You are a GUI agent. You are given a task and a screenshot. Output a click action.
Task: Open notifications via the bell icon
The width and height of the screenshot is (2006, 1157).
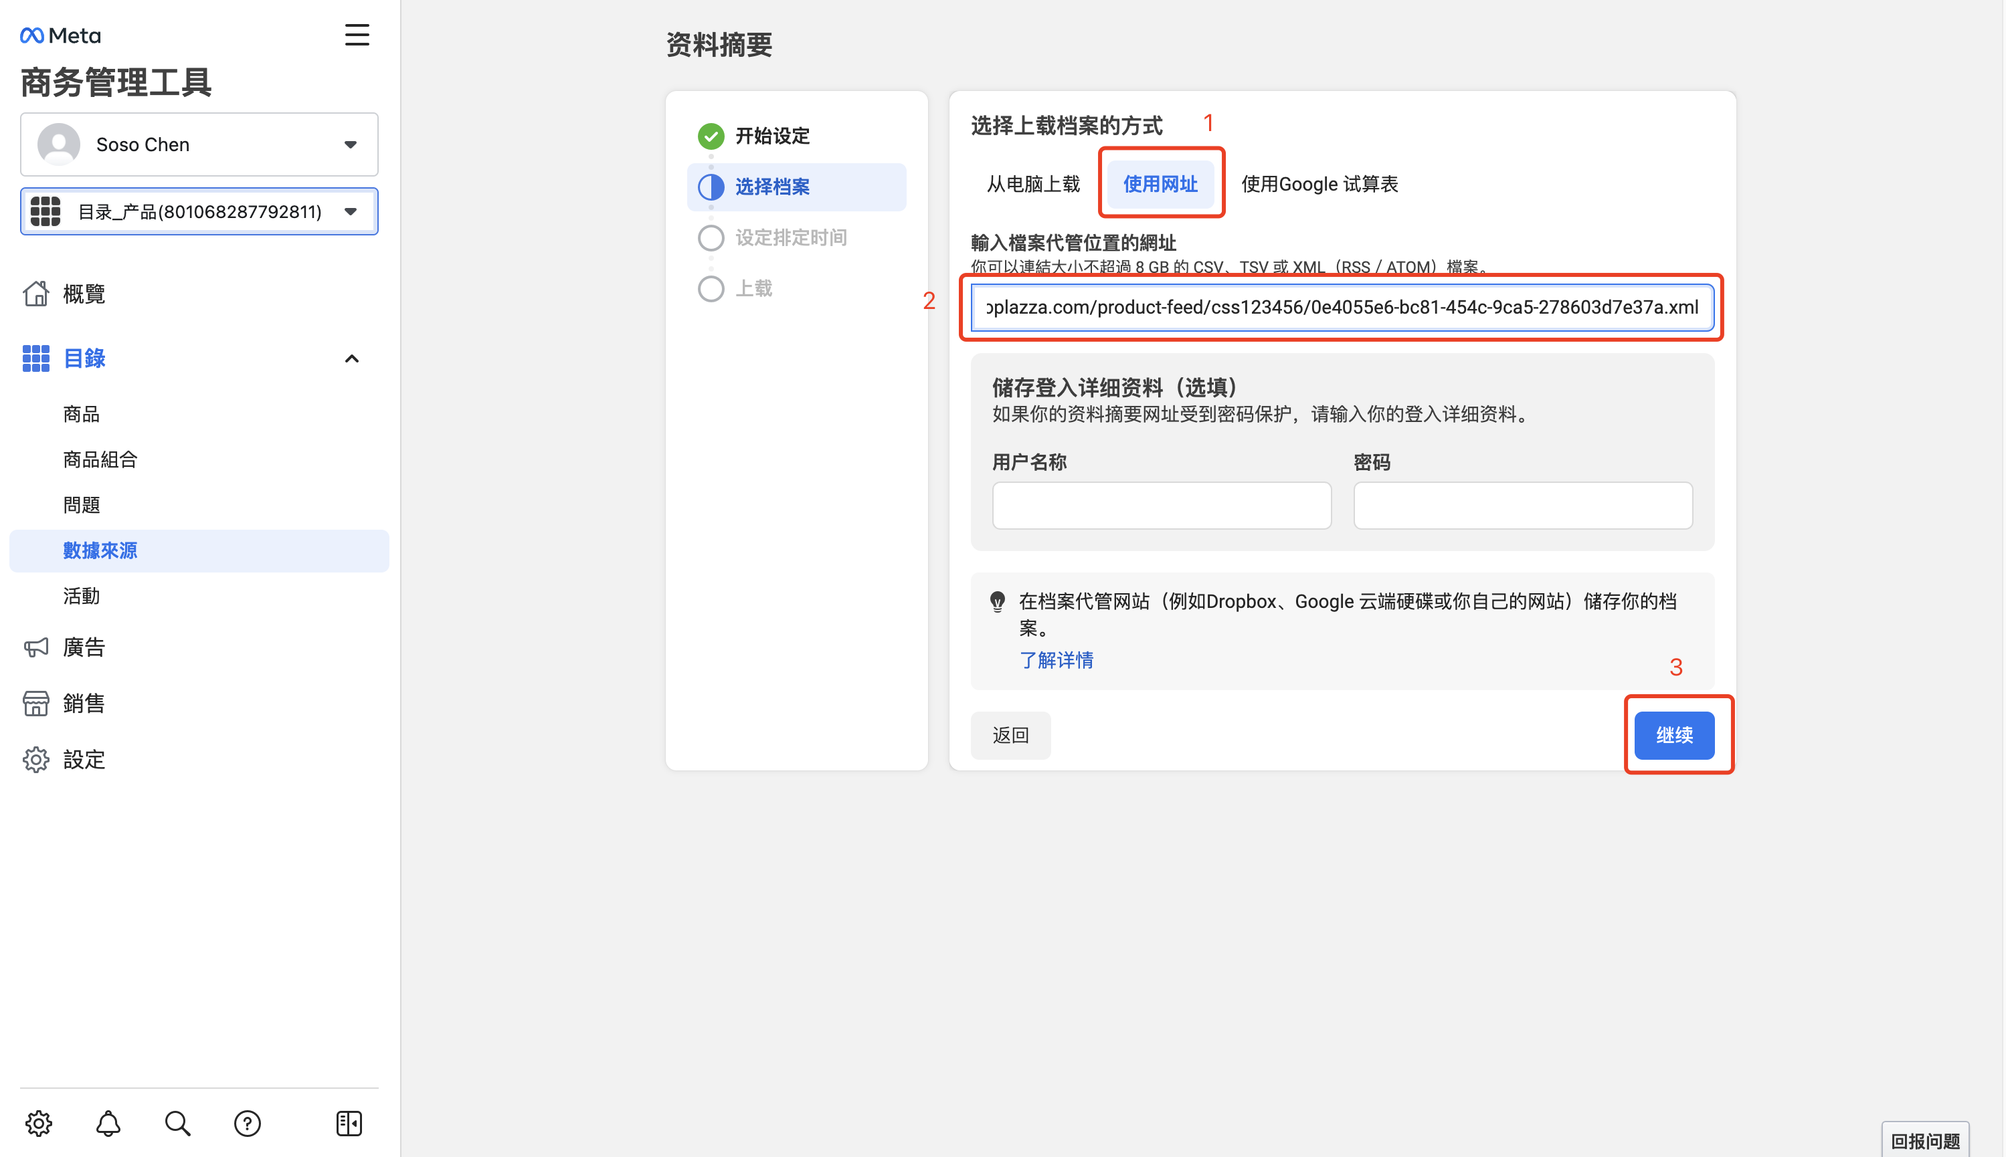point(108,1123)
